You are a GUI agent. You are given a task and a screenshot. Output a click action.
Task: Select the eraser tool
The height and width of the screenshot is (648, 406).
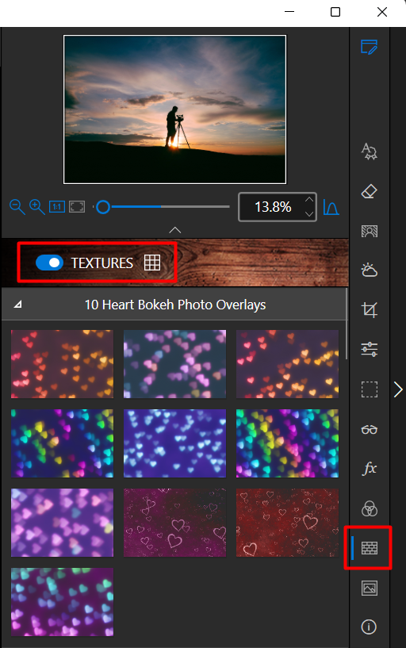369,191
